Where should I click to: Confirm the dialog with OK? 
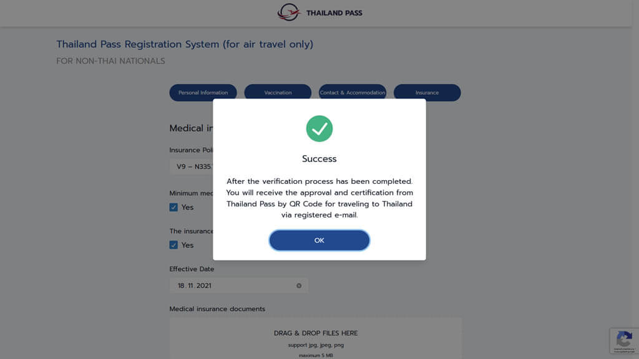pyautogui.click(x=319, y=240)
